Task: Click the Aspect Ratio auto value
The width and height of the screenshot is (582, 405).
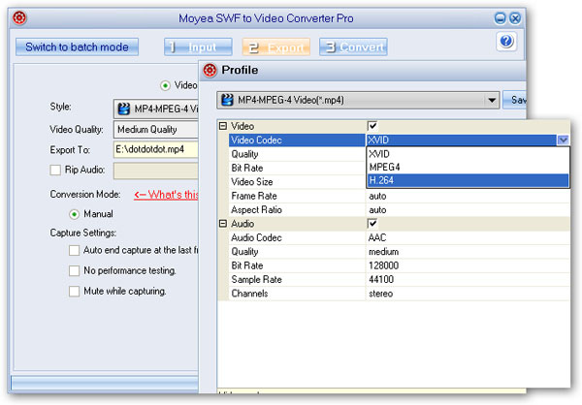Action: point(377,210)
